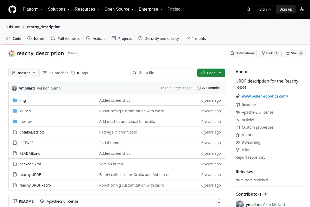This screenshot has height=207, width=310.
Task: Click ymollard's contributor avatar
Action: tap(240, 204)
